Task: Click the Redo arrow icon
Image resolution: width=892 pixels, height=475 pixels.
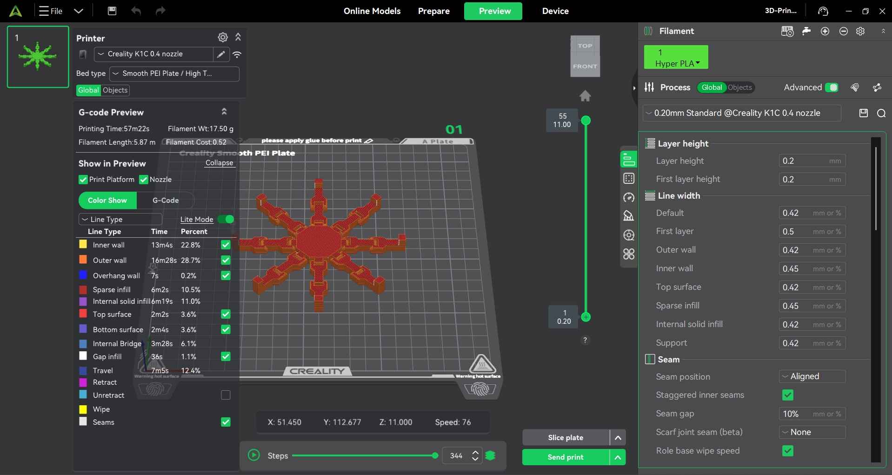Action: point(160,11)
